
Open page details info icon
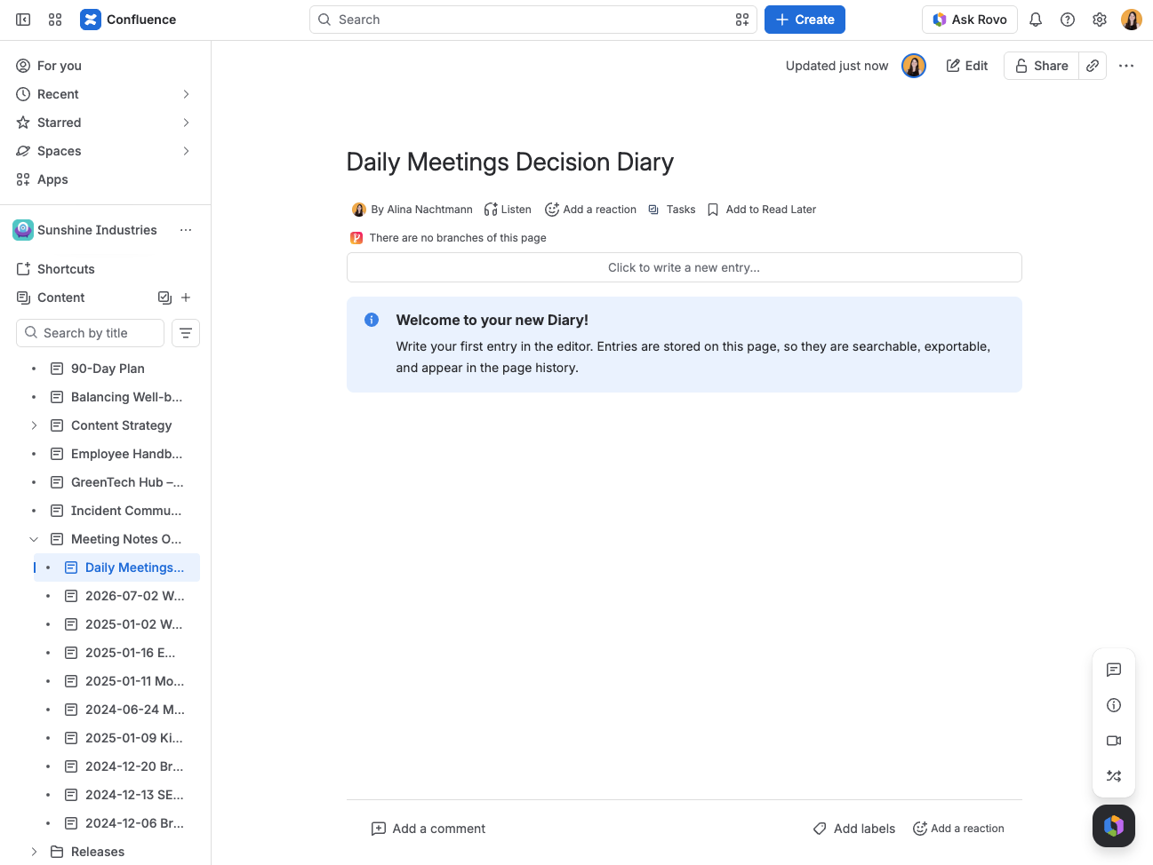(x=1114, y=705)
